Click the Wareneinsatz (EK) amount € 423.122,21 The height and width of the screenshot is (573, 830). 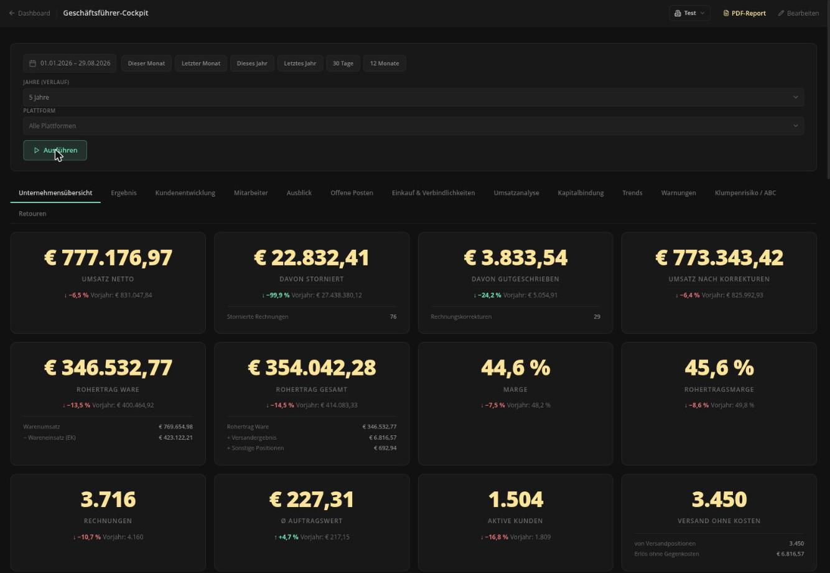pos(175,438)
